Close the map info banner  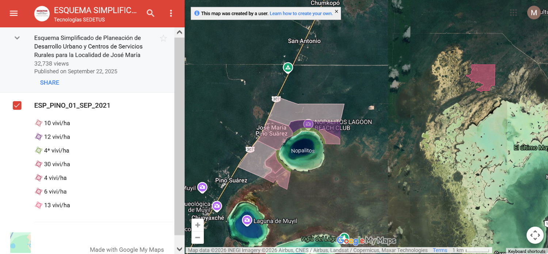point(336,12)
